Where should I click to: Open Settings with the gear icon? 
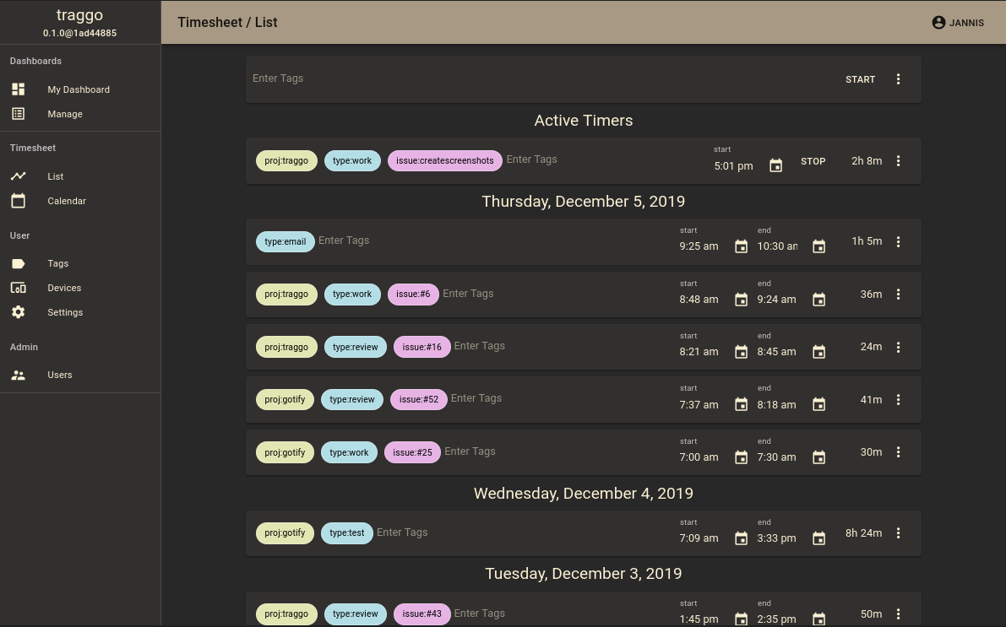click(x=19, y=312)
